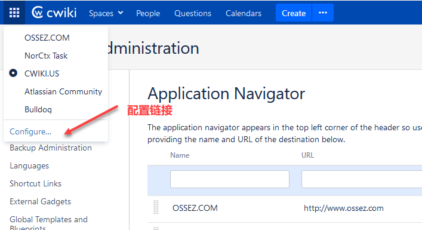Click the Name column header
The image size is (422, 230).
pyautogui.click(x=180, y=155)
